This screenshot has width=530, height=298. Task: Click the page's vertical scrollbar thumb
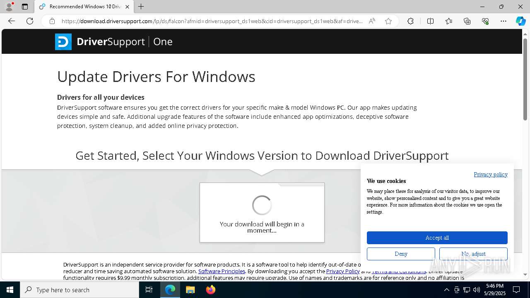525,79
